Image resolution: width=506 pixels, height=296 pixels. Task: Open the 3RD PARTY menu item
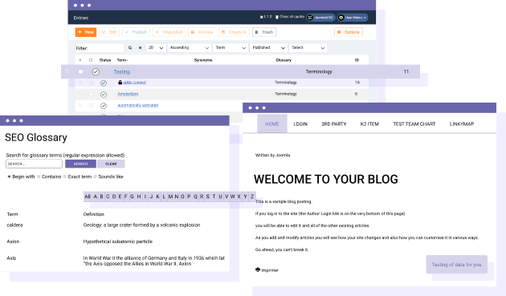(x=333, y=124)
